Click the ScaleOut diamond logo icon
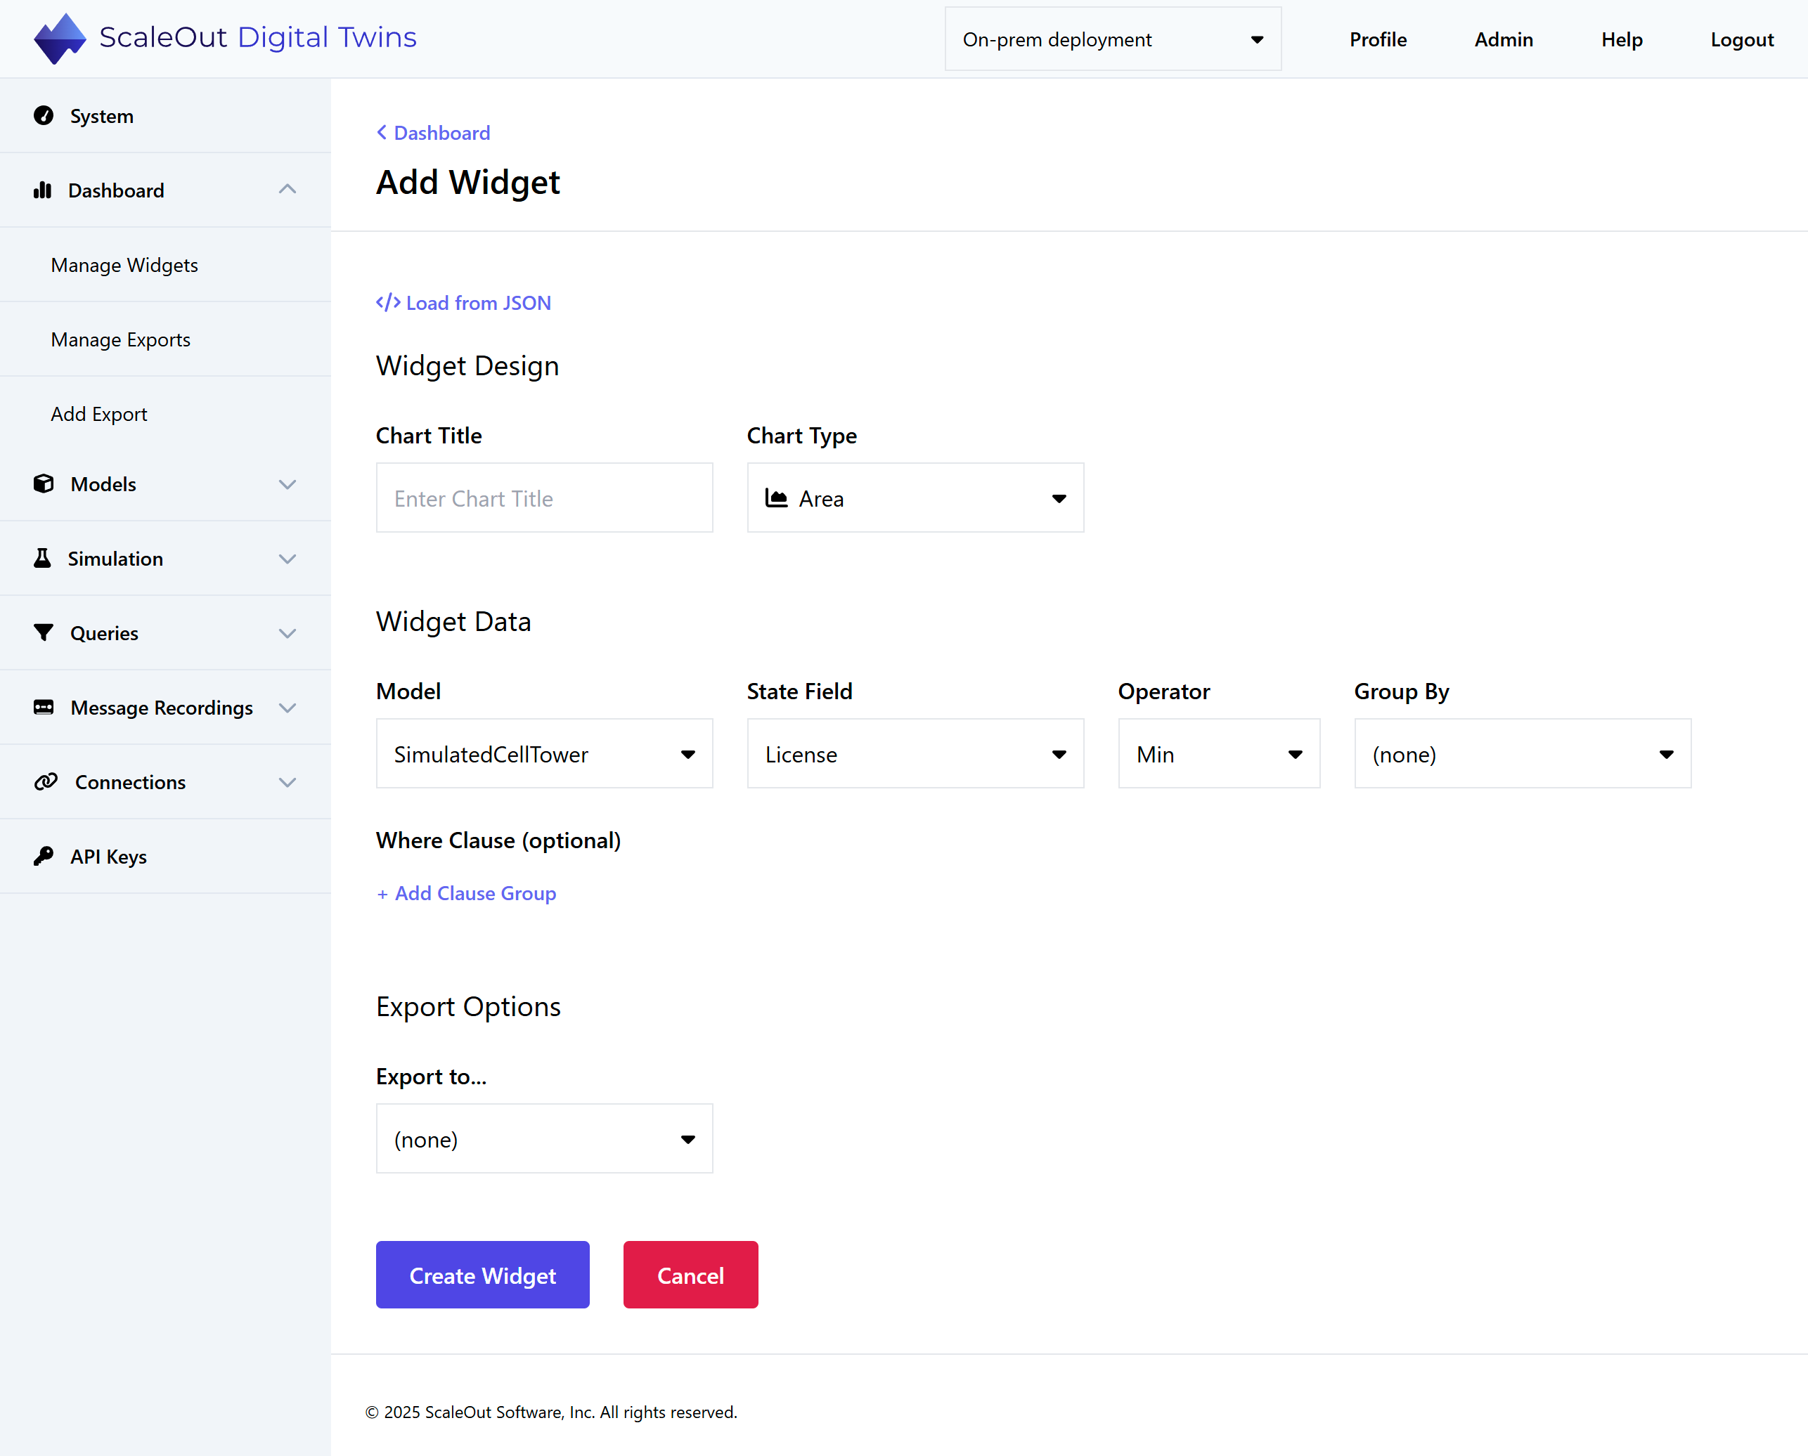Screen dimensions: 1808x1456 click(60, 39)
